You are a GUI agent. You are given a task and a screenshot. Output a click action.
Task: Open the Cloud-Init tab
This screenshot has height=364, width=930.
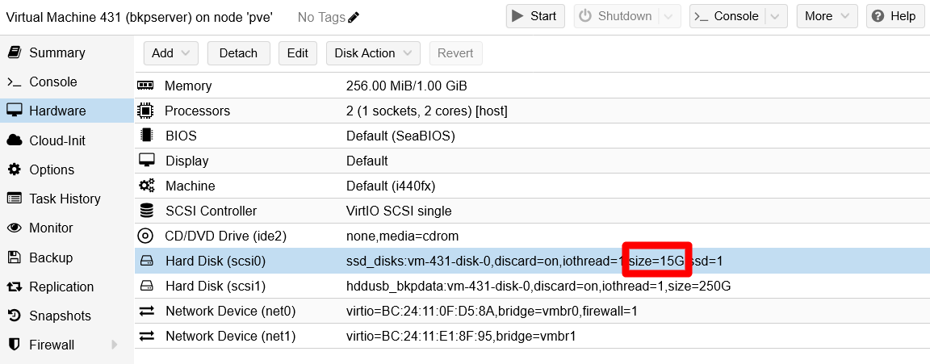coord(67,140)
